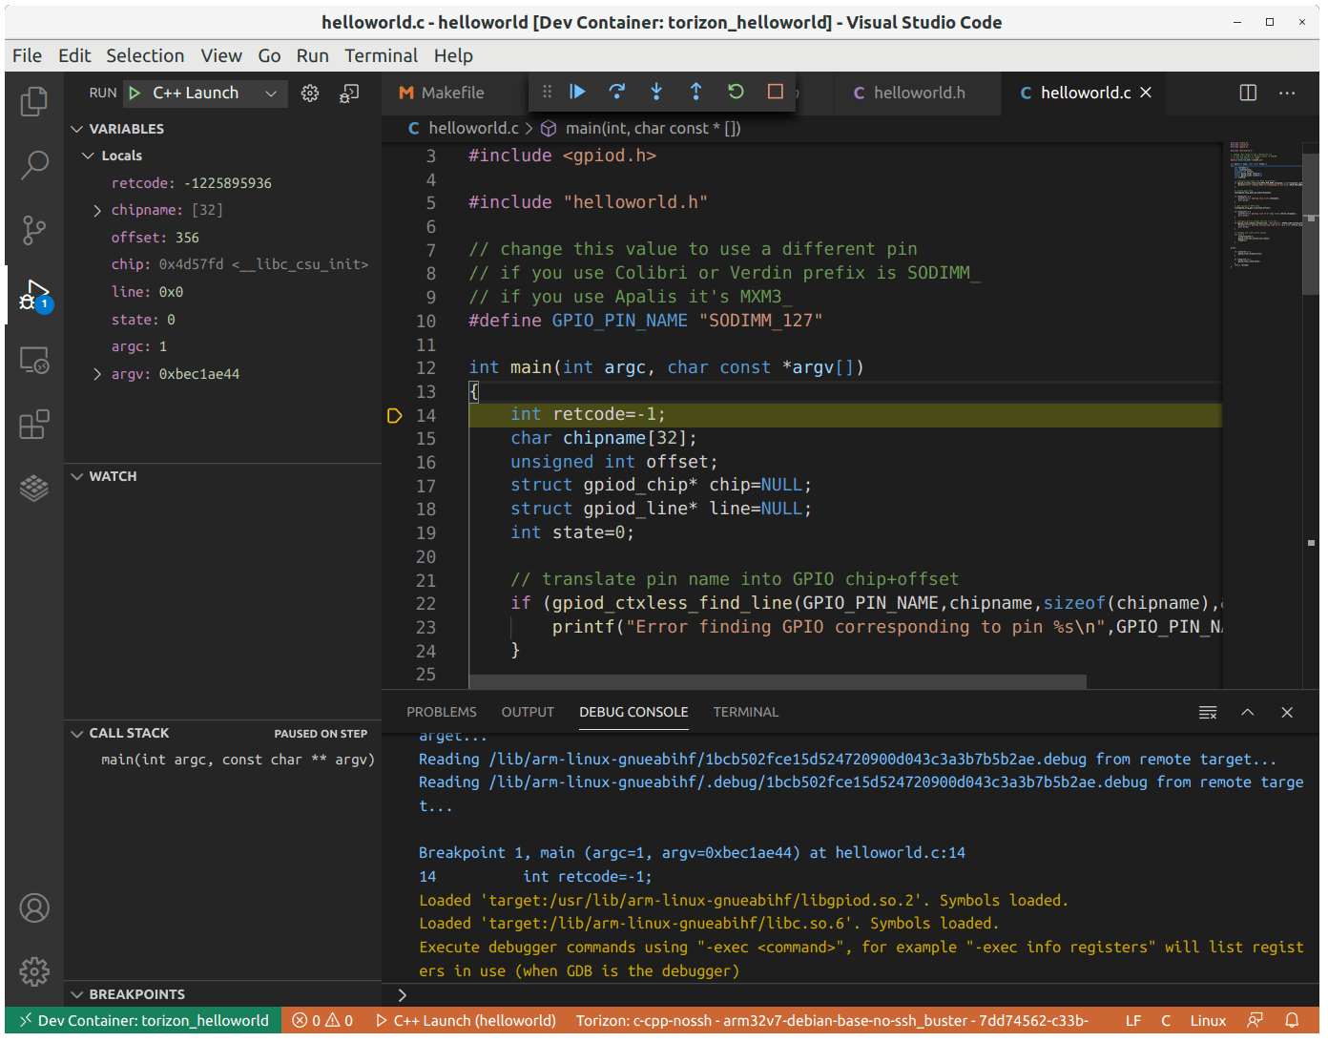Toggle the Debug Console filter
This screenshot has width=1328, height=1042.
point(1208,712)
